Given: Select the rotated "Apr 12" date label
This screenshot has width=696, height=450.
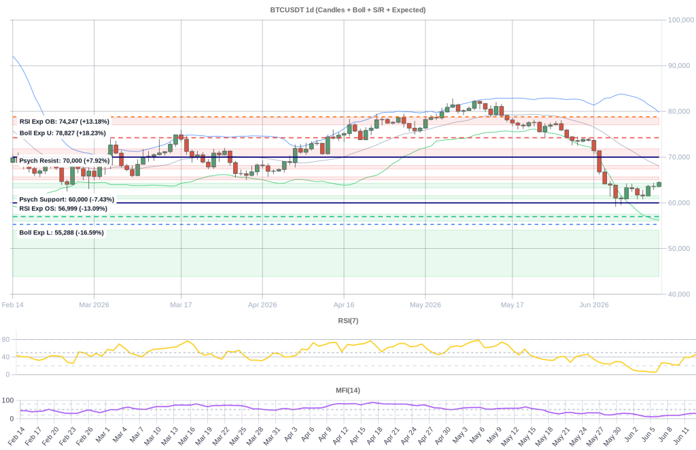Looking at the screenshot, I should click(x=340, y=436).
